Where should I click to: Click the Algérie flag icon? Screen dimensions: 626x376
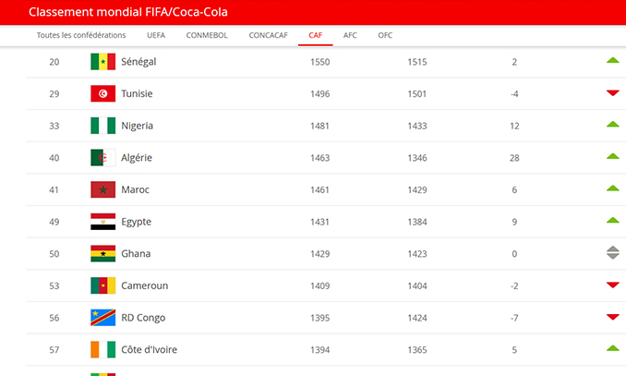(103, 157)
